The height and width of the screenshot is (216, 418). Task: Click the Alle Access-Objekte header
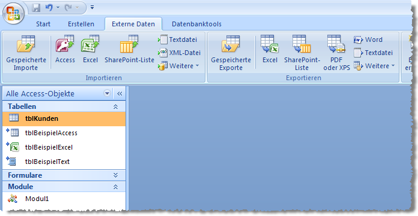point(40,93)
